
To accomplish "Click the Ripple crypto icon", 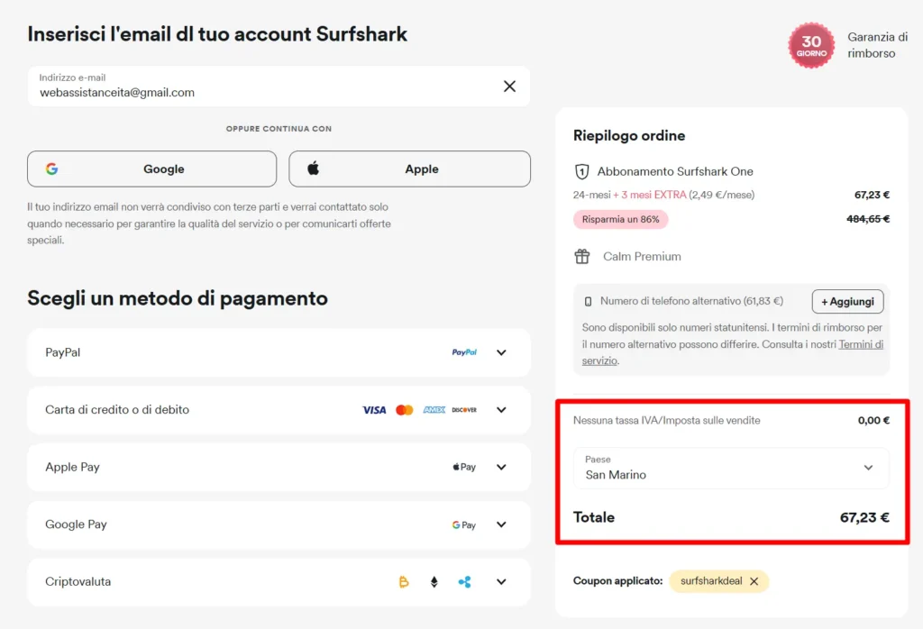I will pos(462,581).
